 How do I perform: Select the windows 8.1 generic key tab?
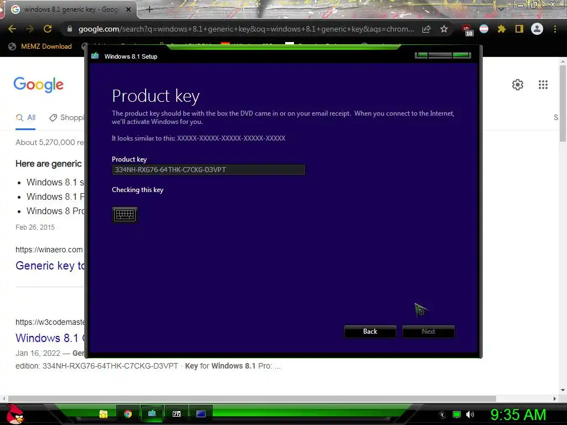tap(70, 10)
